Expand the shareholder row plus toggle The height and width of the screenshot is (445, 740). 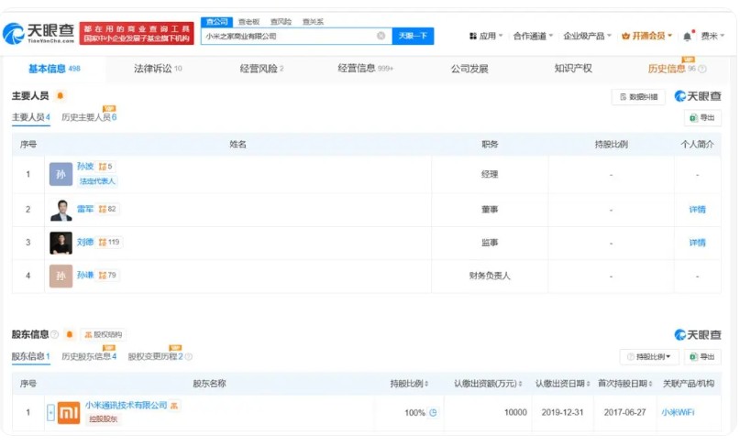point(50,412)
